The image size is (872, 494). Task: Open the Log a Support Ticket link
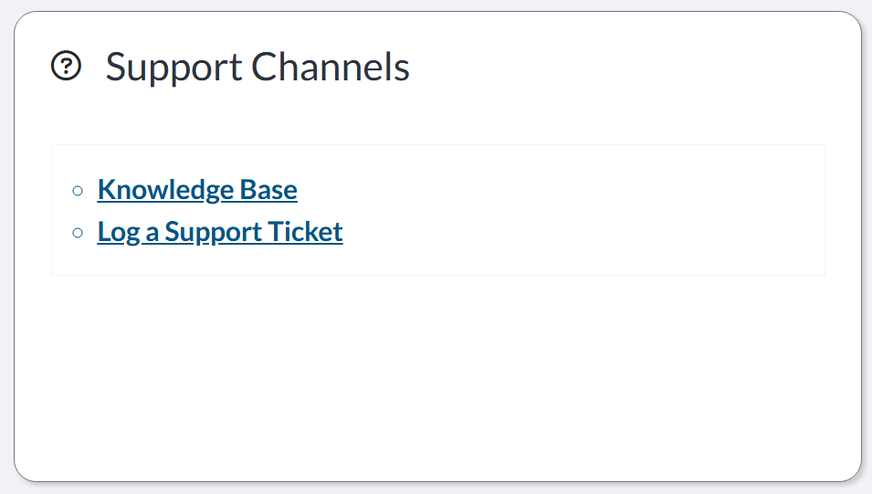(x=220, y=232)
